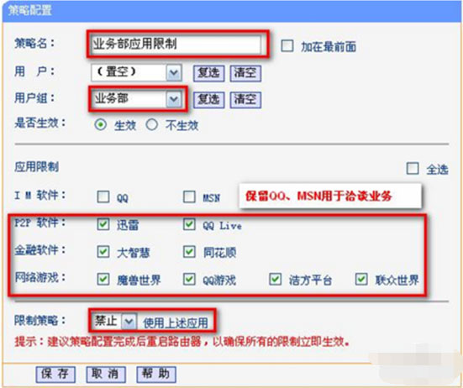Image resolution: width=463 pixels, height=388 pixels.
Task: Select the 不生效 radio button
Action: (151, 125)
